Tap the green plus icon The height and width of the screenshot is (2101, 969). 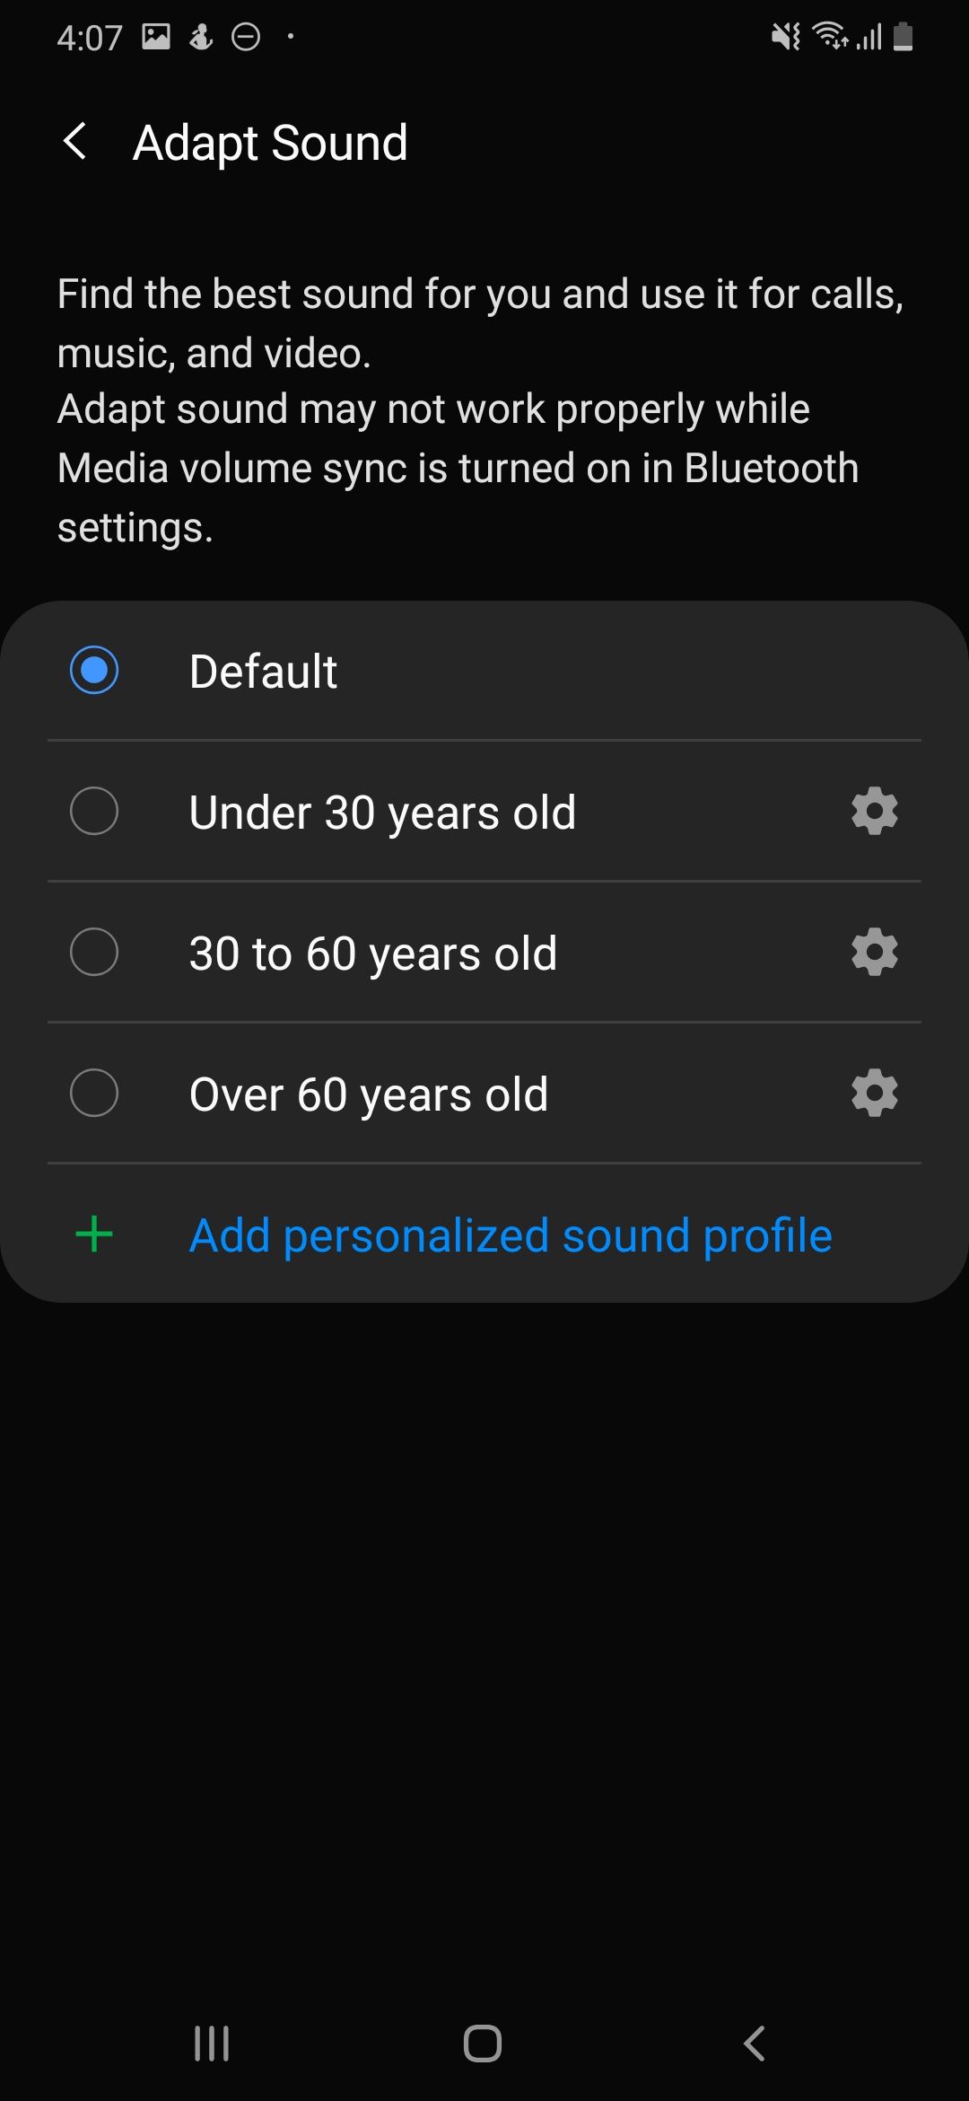pyautogui.click(x=94, y=1234)
